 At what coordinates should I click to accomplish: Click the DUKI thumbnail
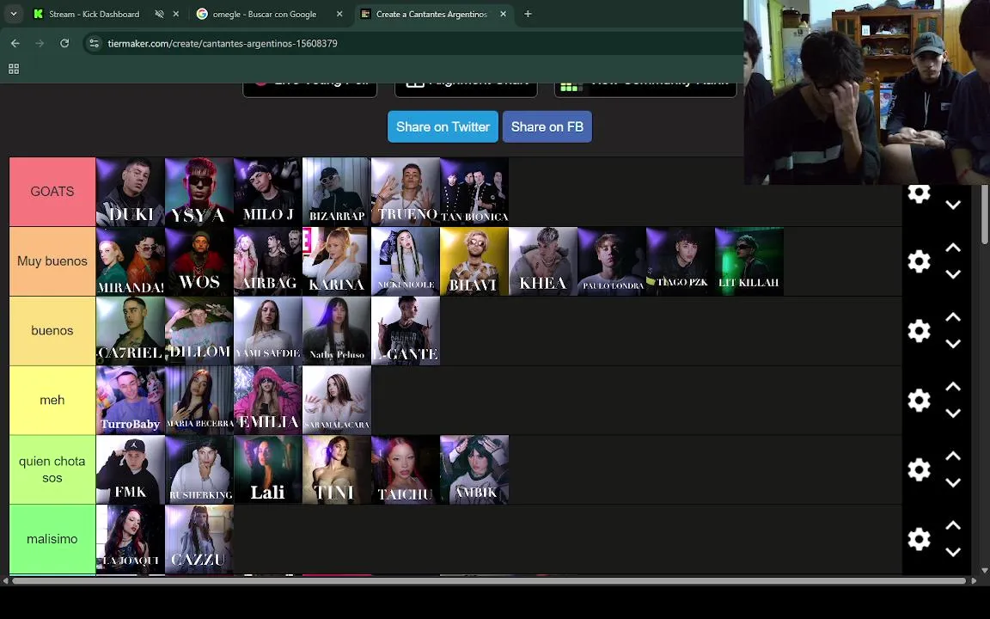[130, 192]
